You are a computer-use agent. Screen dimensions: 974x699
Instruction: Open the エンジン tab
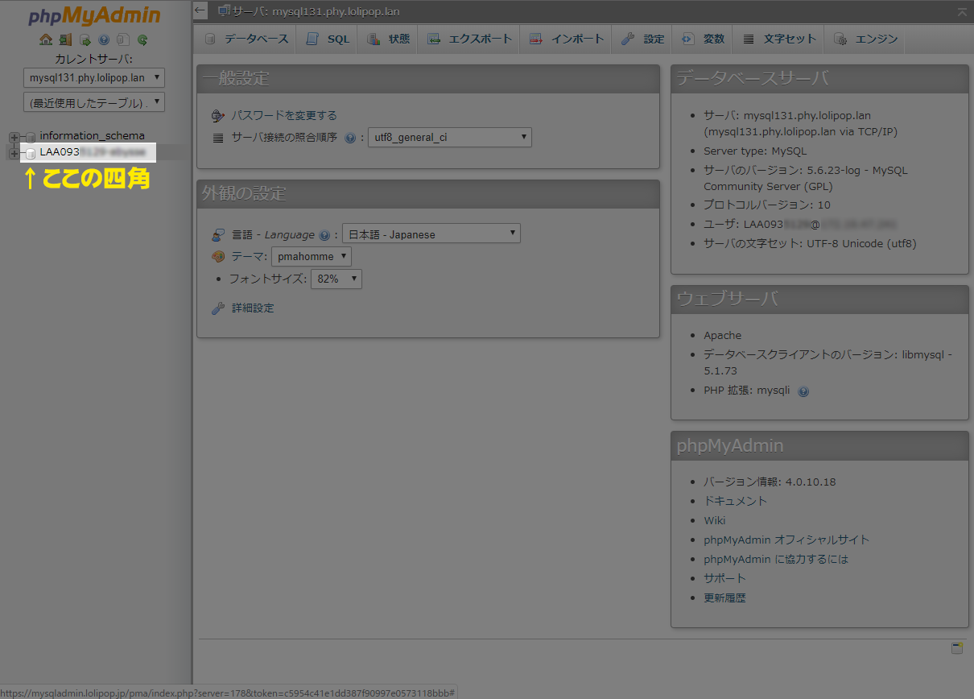click(865, 39)
